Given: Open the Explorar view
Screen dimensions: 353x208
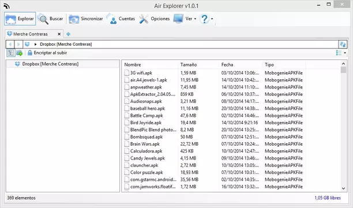Looking at the screenshot, I should point(20,18).
